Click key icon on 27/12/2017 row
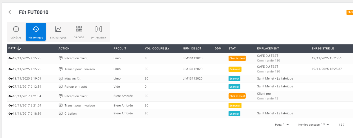Viewport: 353px width, 138px height. 10,87
